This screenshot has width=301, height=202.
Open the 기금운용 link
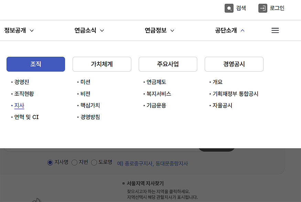tap(156, 105)
